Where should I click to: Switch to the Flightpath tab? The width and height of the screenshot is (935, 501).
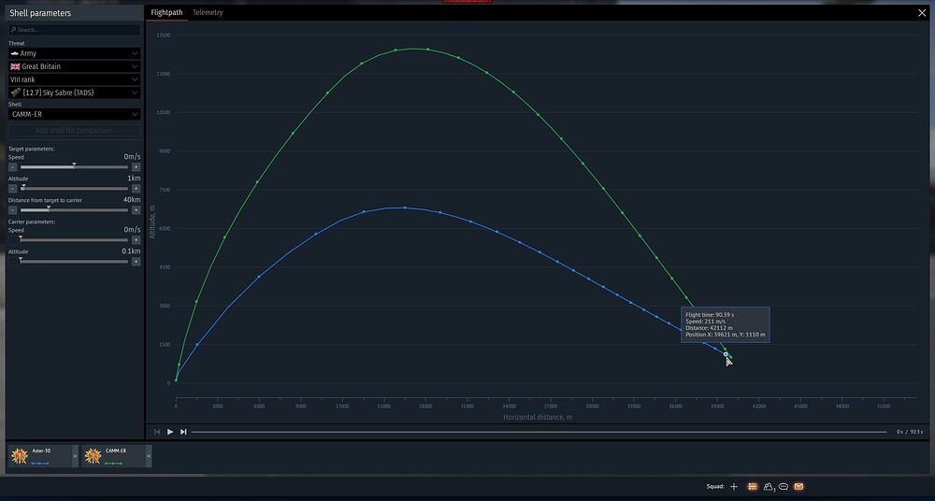click(166, 12)
